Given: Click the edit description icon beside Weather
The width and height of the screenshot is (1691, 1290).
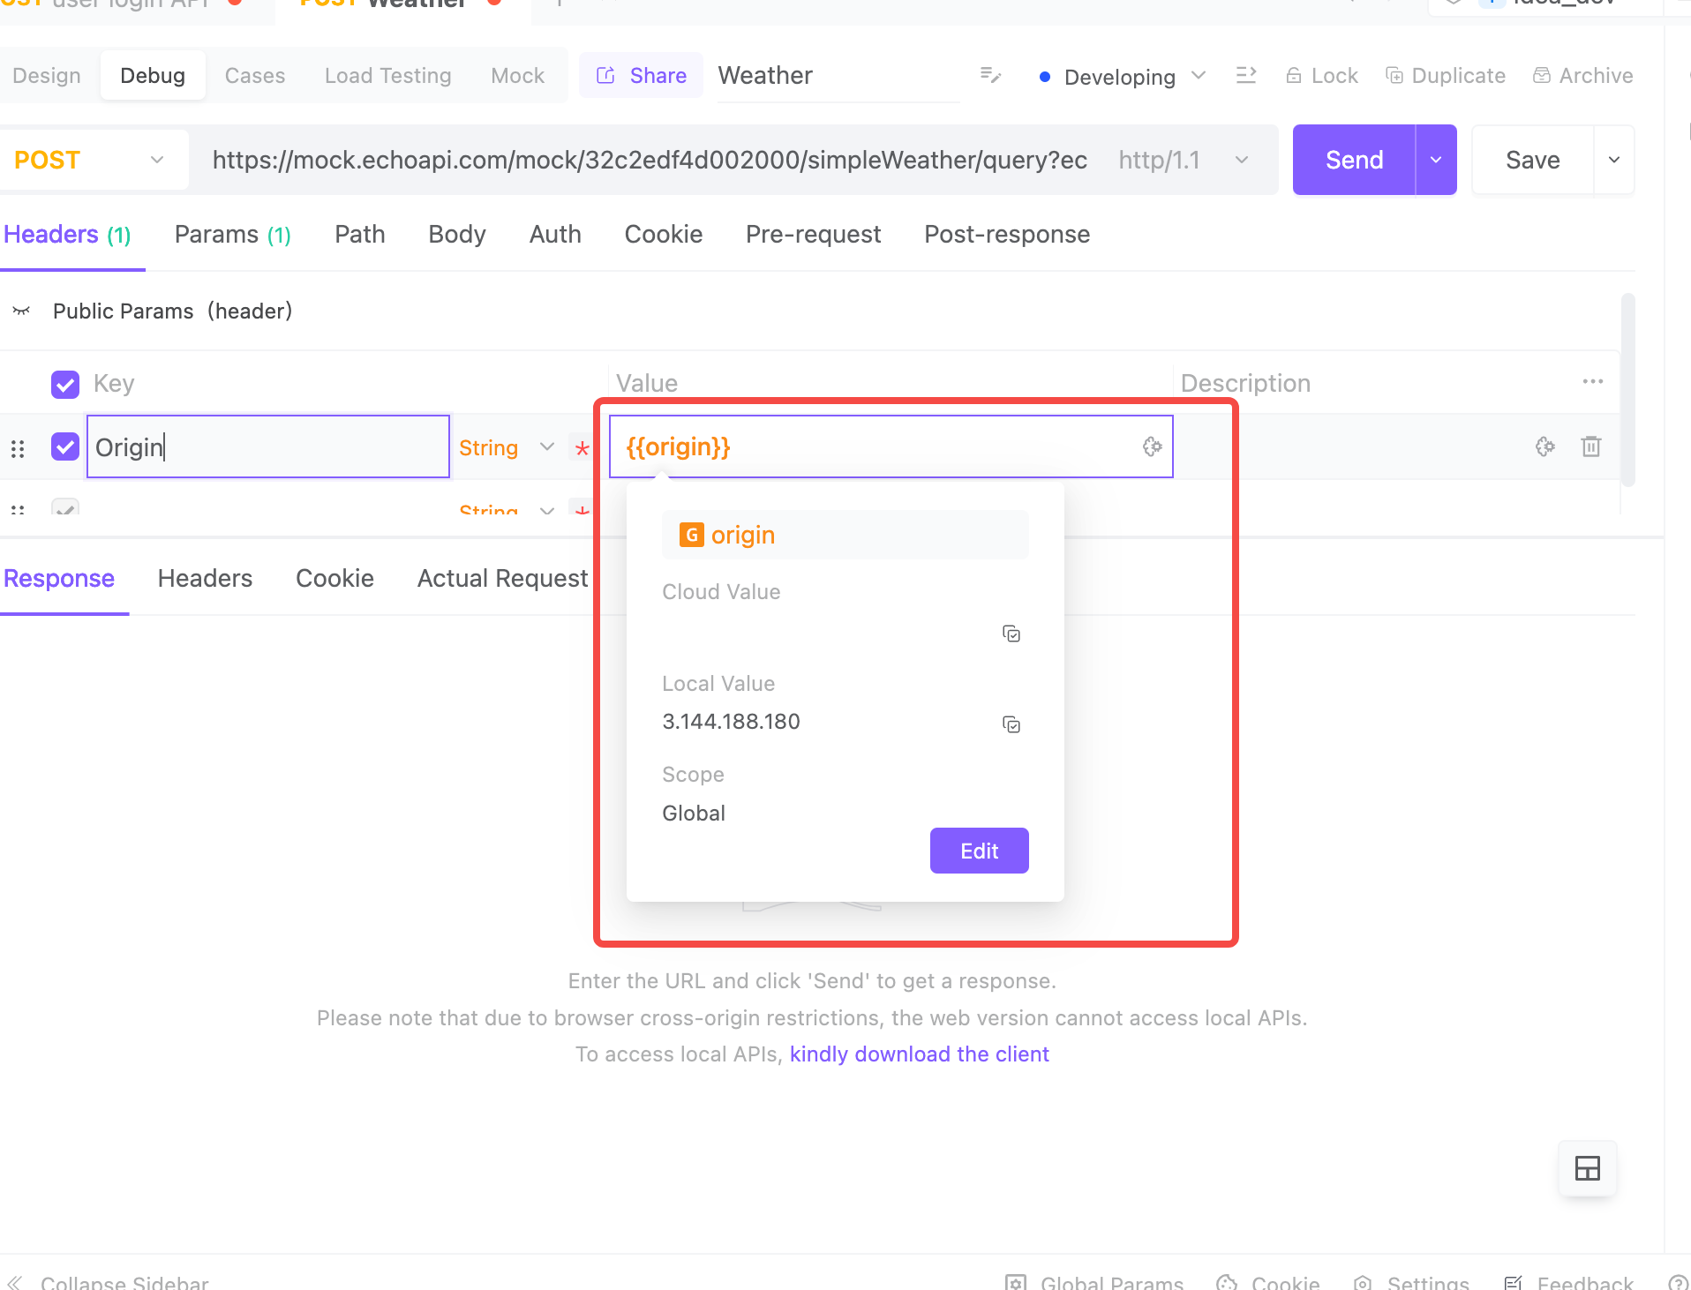Looking at the screenshot, I should [990, 75].
